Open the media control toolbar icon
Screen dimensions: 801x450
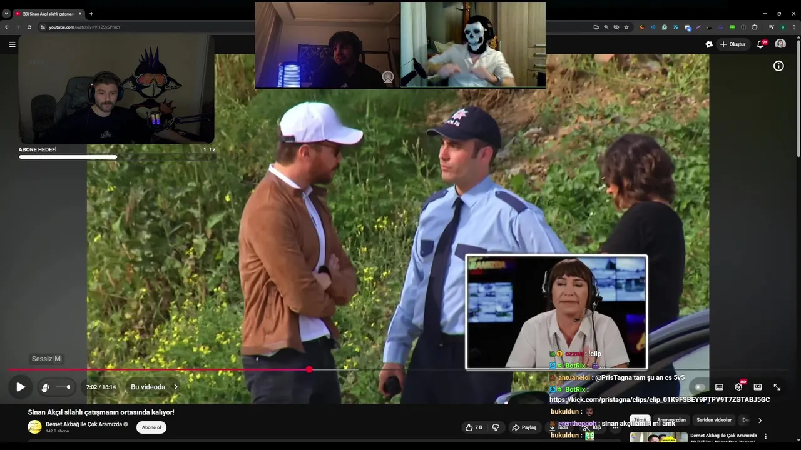click(772, 27)
